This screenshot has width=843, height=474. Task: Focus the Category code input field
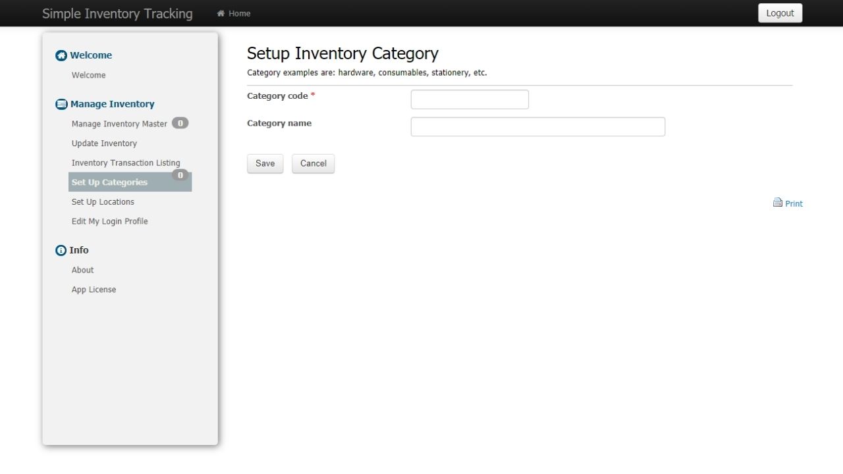pos(470,99)
